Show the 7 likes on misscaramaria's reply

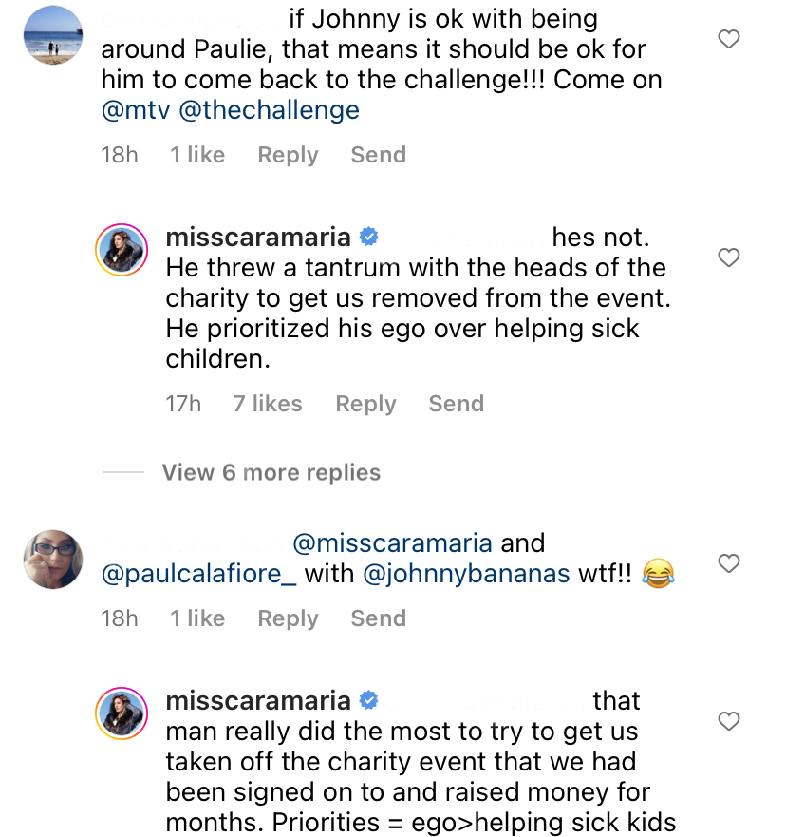click(268, 404)
